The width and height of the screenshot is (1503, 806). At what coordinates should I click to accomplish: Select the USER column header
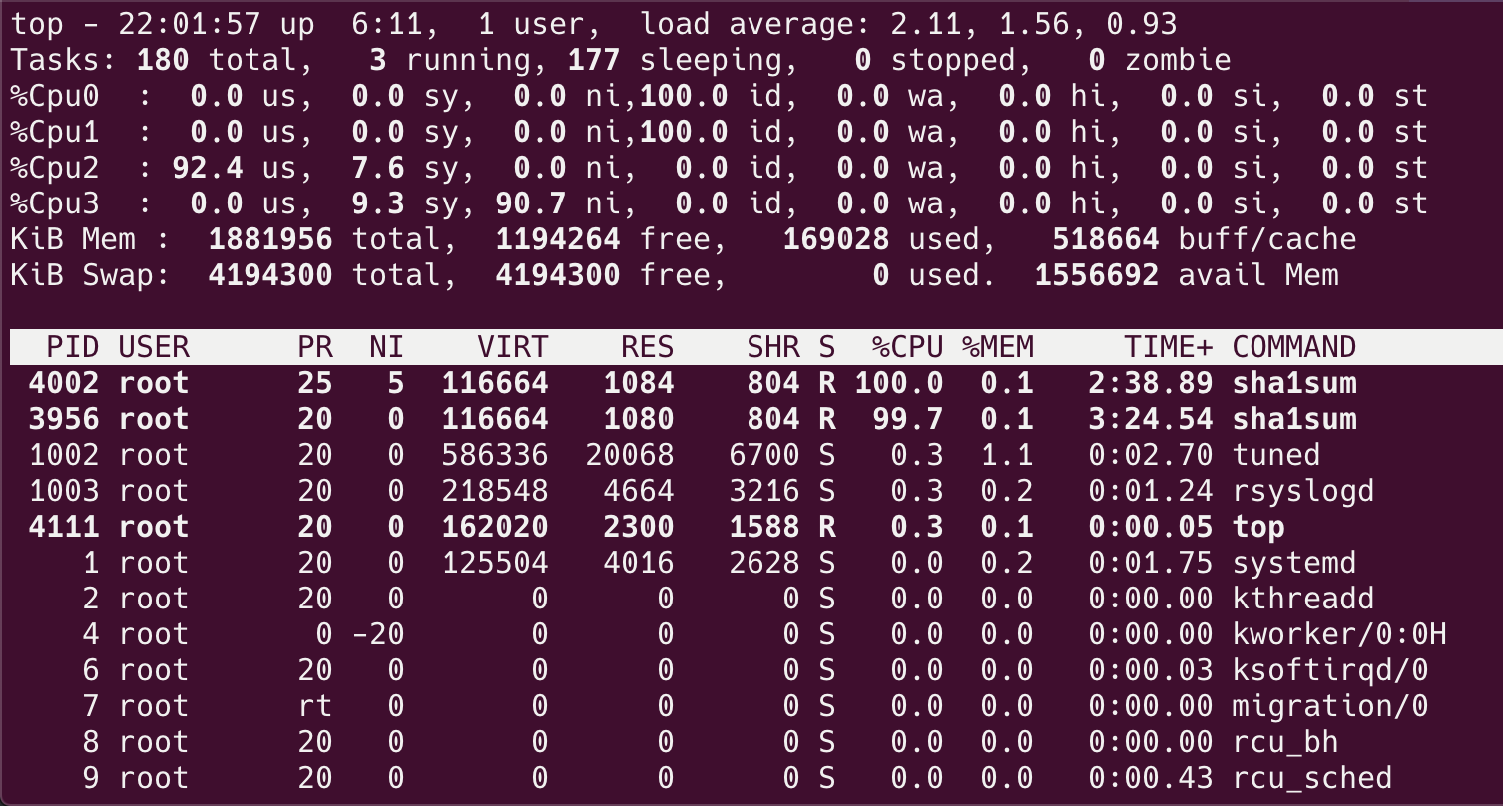point(154,346)
